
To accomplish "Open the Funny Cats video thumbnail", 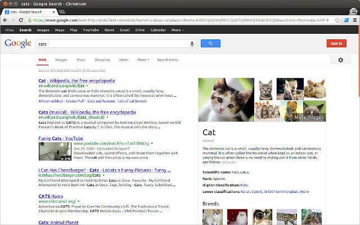I will point(55,151).
